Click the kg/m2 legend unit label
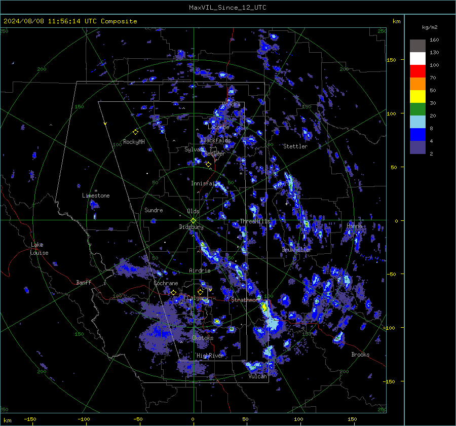The image size is (456, 426). (x=430, y=27)
